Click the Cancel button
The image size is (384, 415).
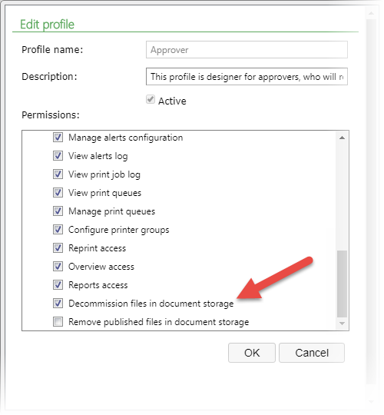(x=312, y=353)
